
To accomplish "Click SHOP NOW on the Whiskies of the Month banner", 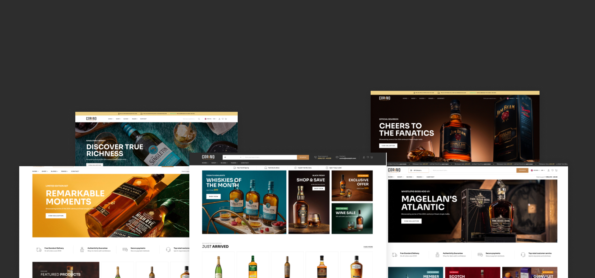I will 214,196.
